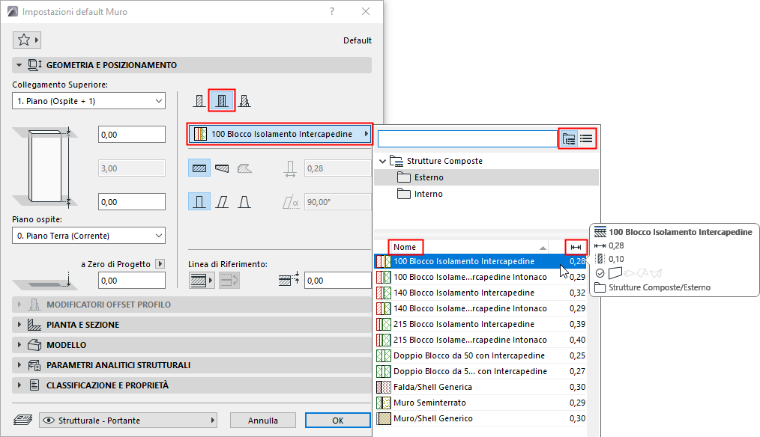Click the composite search field
760x437 pixels.
point(468,139)
